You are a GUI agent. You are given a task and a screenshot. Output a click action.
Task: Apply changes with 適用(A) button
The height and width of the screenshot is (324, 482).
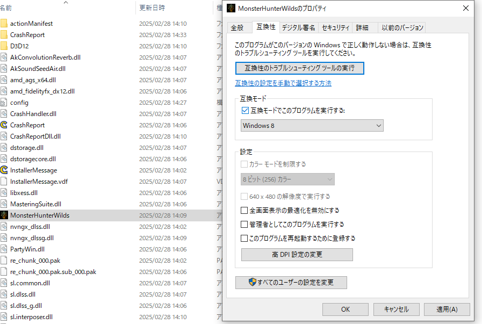tap(447, 309)
